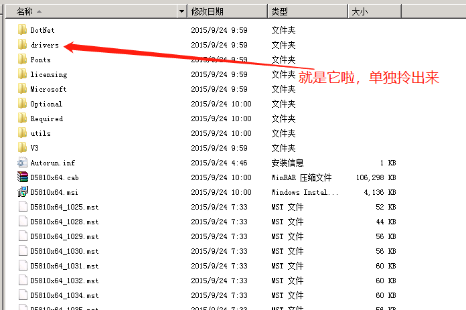Select the file name utils

point(40,133)
